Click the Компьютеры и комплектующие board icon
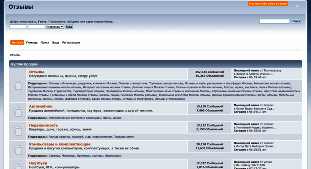Image resolution: width=311 pixels, height=169 pixels. coord(18,150)
